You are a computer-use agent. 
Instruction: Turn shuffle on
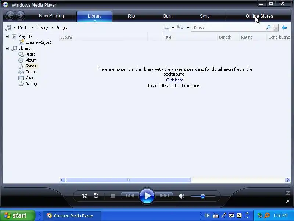(x=85, y=196)
